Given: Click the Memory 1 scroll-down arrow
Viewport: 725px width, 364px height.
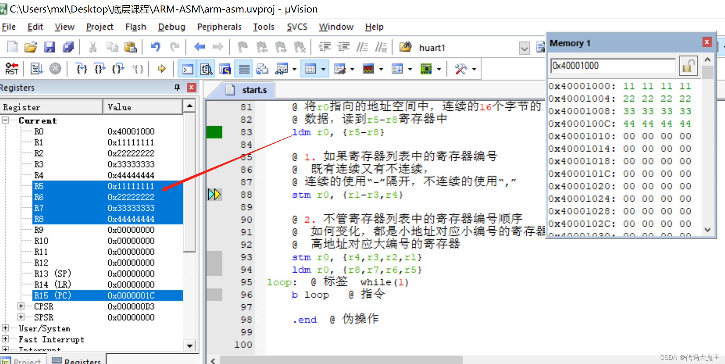Looking at the screenshot, I should pos(708,230).
